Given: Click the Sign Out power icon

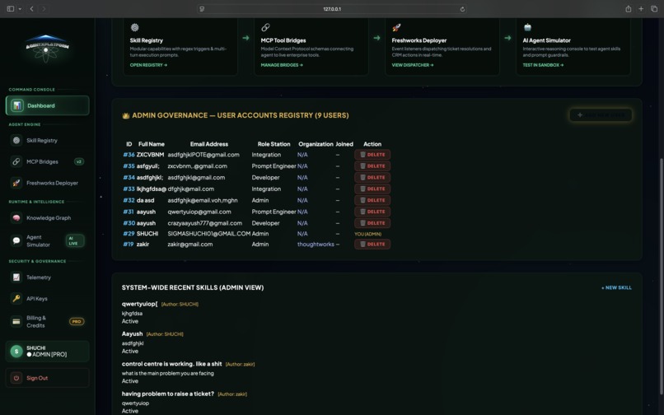Looking at the screenshot, I should (16, 378).
